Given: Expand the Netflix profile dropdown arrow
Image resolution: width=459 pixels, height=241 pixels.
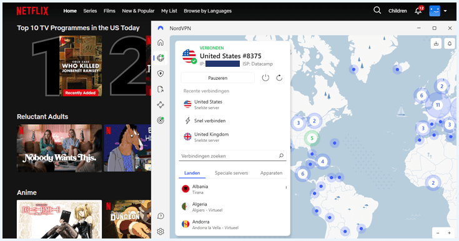Looking at the screenshot, I should pyautogui.click(x=445, y=11).
